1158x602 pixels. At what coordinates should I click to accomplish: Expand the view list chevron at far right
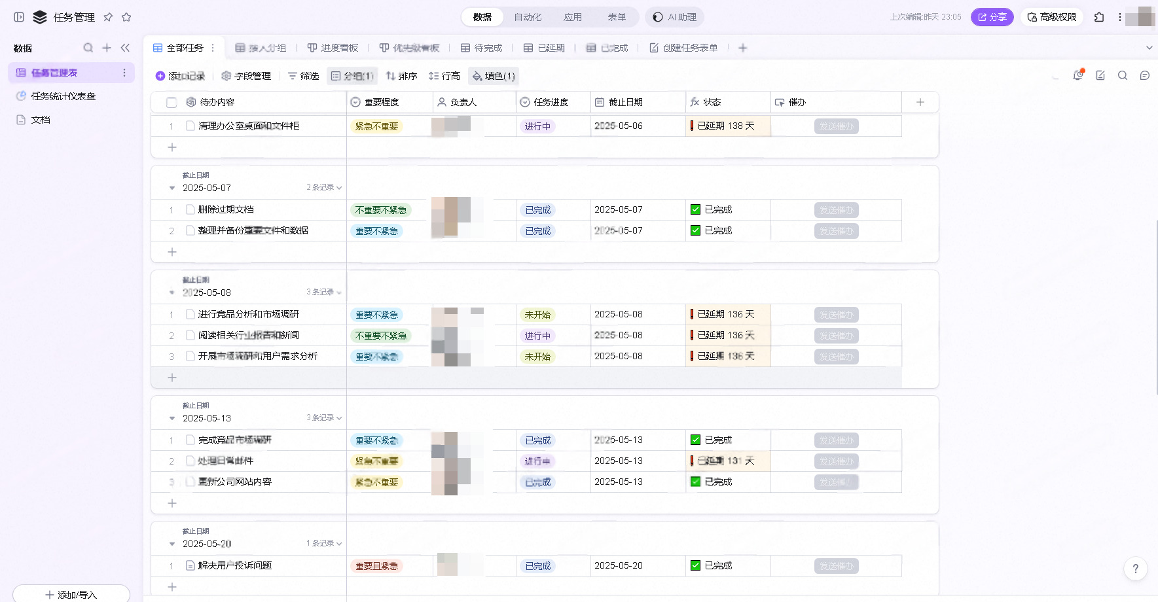coord(1148,48)
